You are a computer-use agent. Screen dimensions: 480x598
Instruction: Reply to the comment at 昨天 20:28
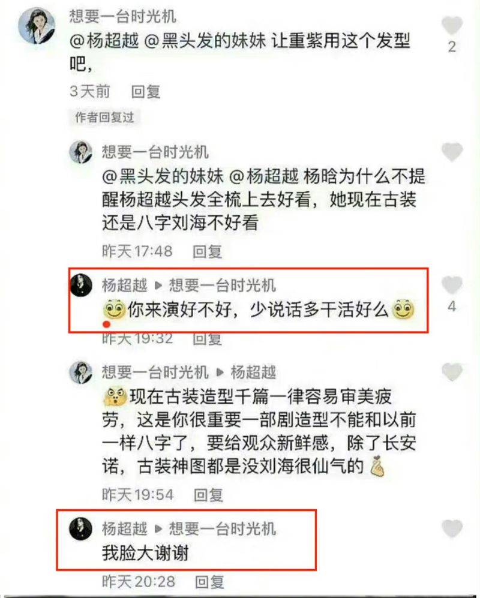209,582
